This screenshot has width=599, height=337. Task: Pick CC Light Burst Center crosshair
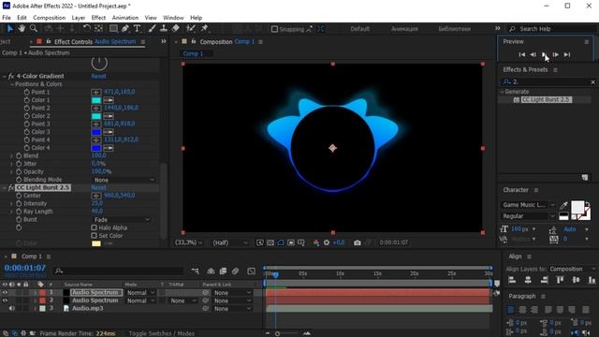click(x=95, y=196)
